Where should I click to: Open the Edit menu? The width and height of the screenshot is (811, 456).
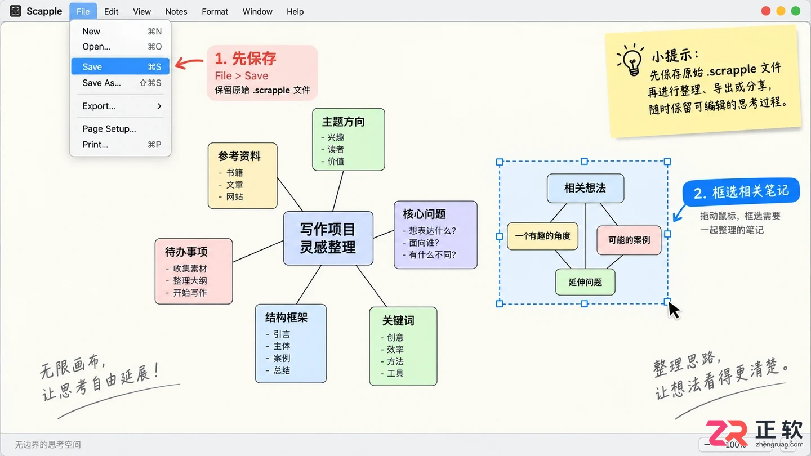(x=112, y=11)
